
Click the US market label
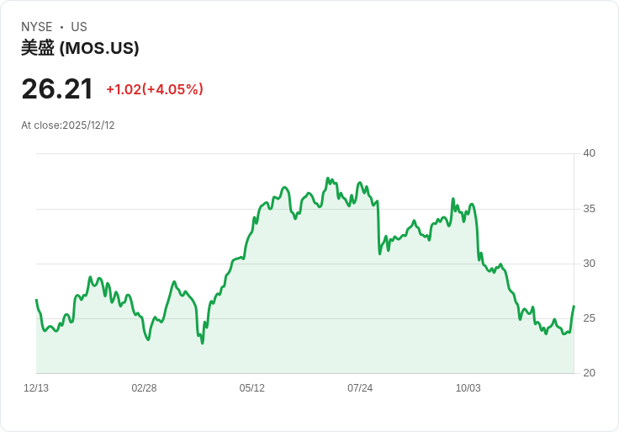pyautogui.click(x=79, y=27)
